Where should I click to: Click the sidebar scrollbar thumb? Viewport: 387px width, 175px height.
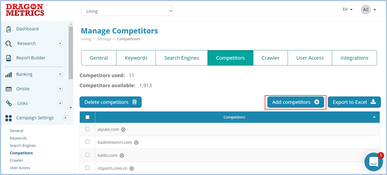71,53
